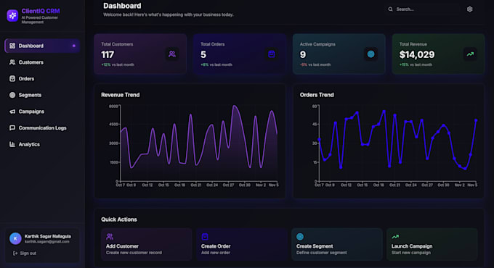
Task: Click the Dashboard page title
Action: [122, 6]
